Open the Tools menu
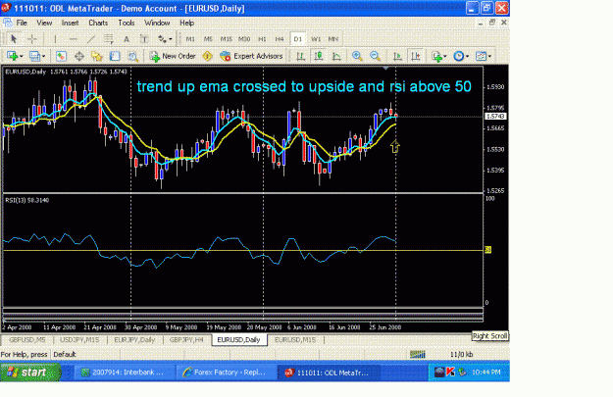 tap(127, 23)
